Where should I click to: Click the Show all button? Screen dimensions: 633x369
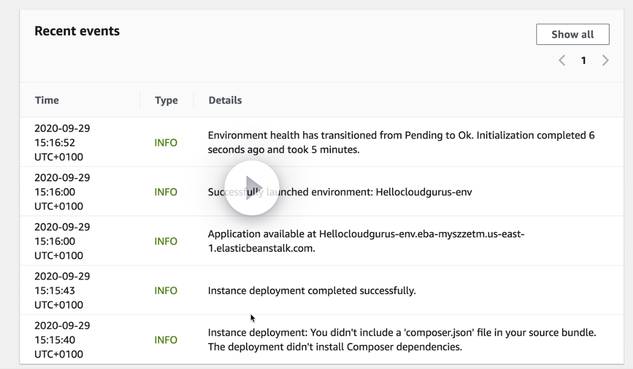tap(572, 35)
